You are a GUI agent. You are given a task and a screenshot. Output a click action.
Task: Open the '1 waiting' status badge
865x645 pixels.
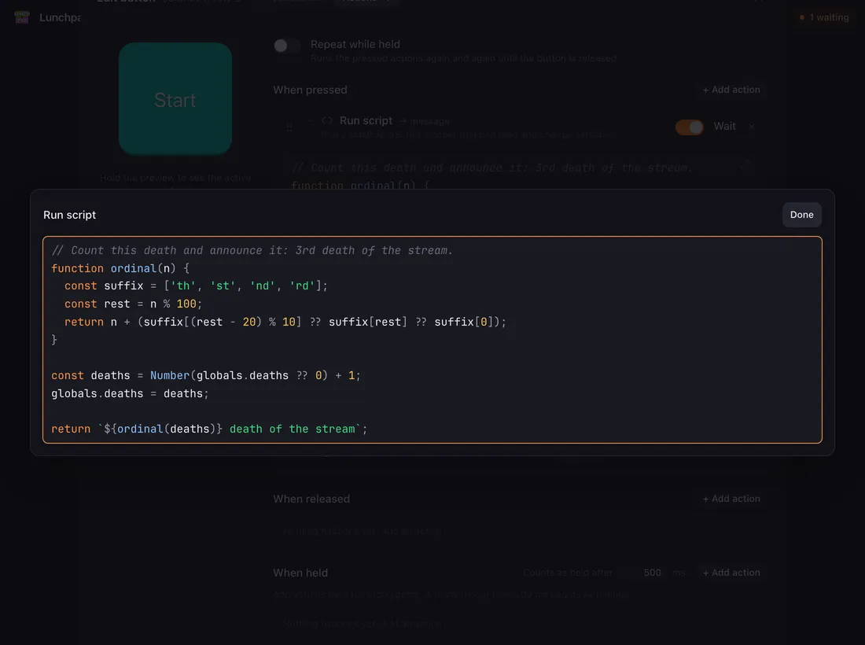pos(824,17)
